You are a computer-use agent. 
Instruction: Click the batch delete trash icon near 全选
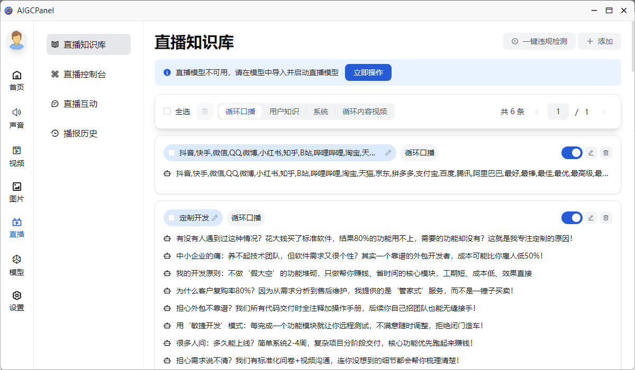coord(204,111)
